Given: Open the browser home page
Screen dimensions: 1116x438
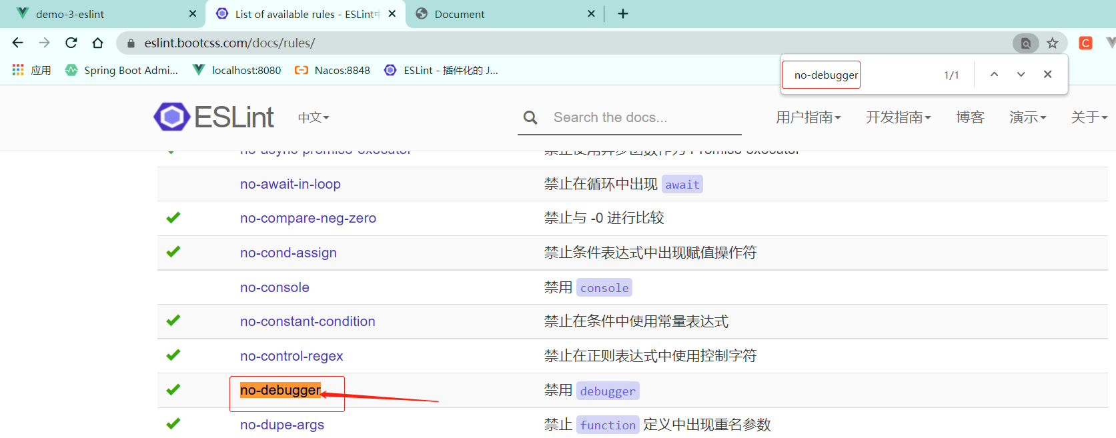Looking at the screenshot, I should pos(98,43).
